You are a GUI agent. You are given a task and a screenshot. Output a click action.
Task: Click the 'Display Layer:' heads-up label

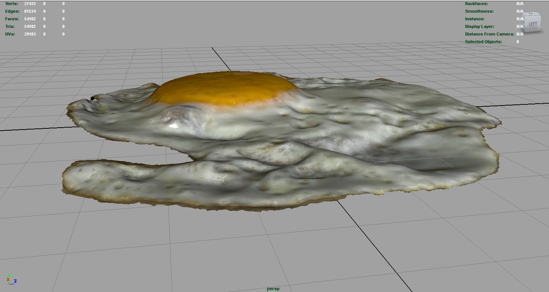[480, 26]
